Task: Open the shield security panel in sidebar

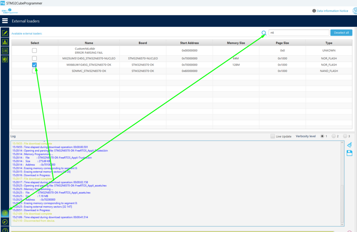Action: 5,59
